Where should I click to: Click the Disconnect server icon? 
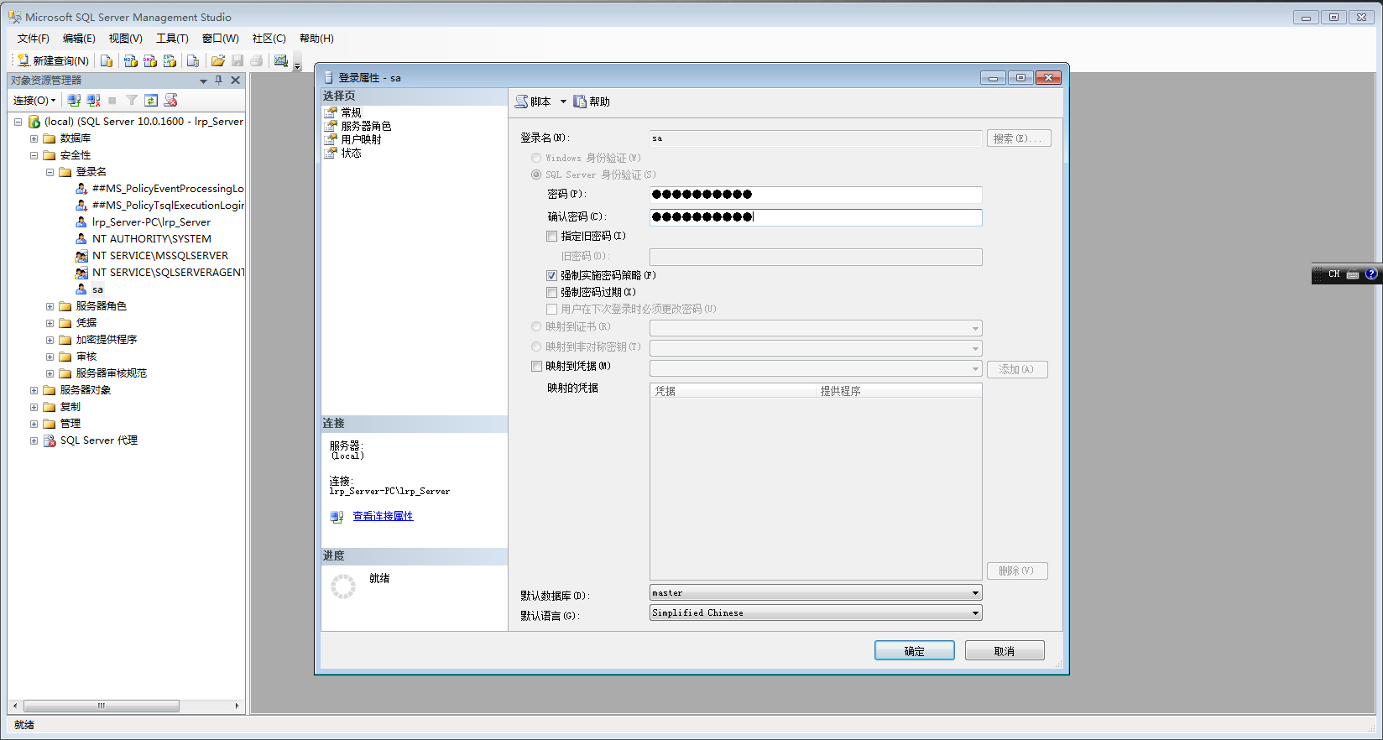pyautogui.click(x=93, y=101)
